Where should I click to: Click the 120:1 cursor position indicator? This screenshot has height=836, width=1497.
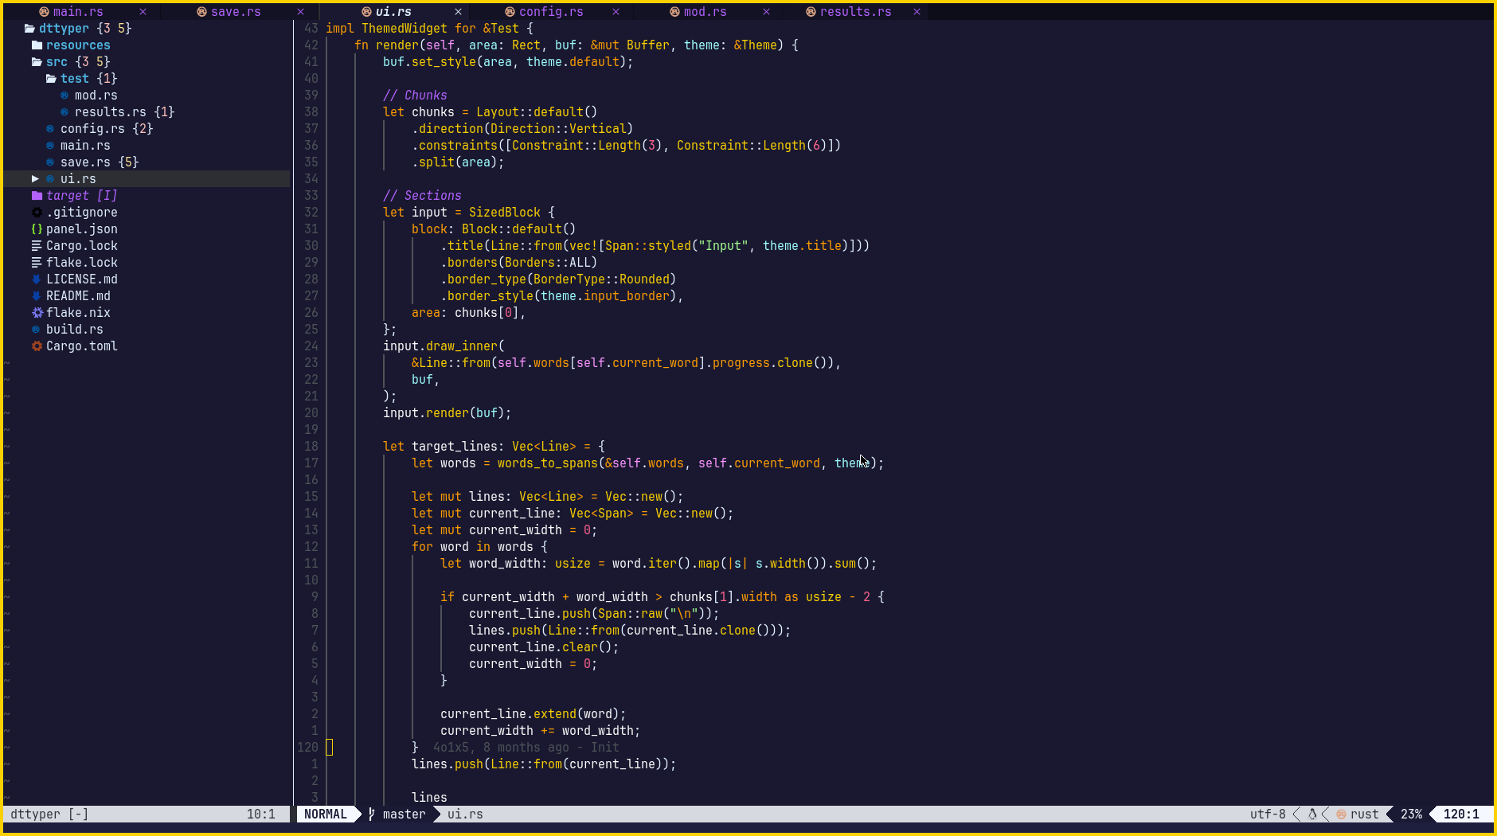tap(1461, 815)
